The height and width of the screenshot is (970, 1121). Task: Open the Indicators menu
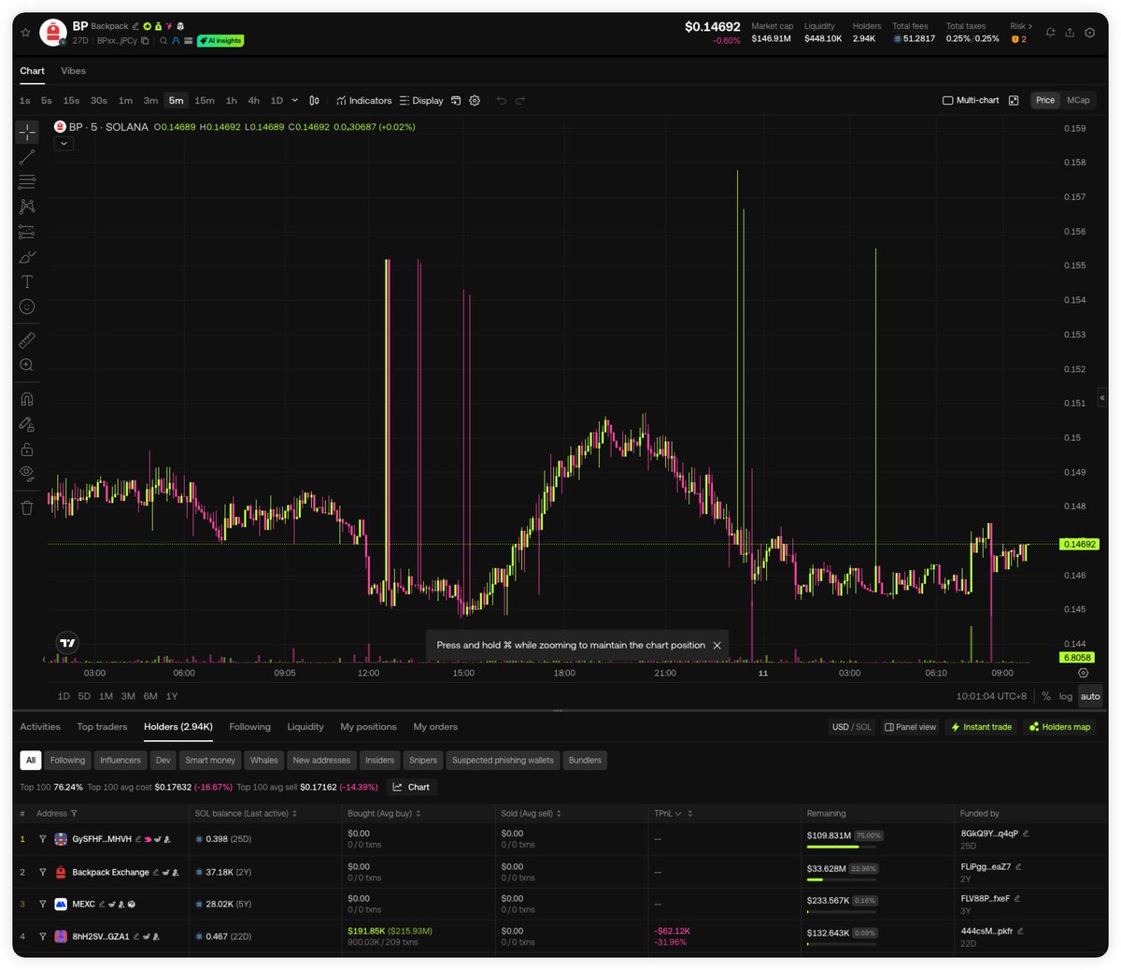[364, 101]
